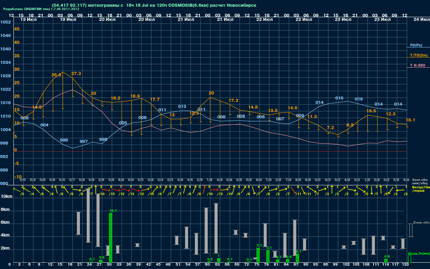The width and height of the screenshot is (430, 269).
Task: Click the 997 pressure minimum label
Action: 84,142
